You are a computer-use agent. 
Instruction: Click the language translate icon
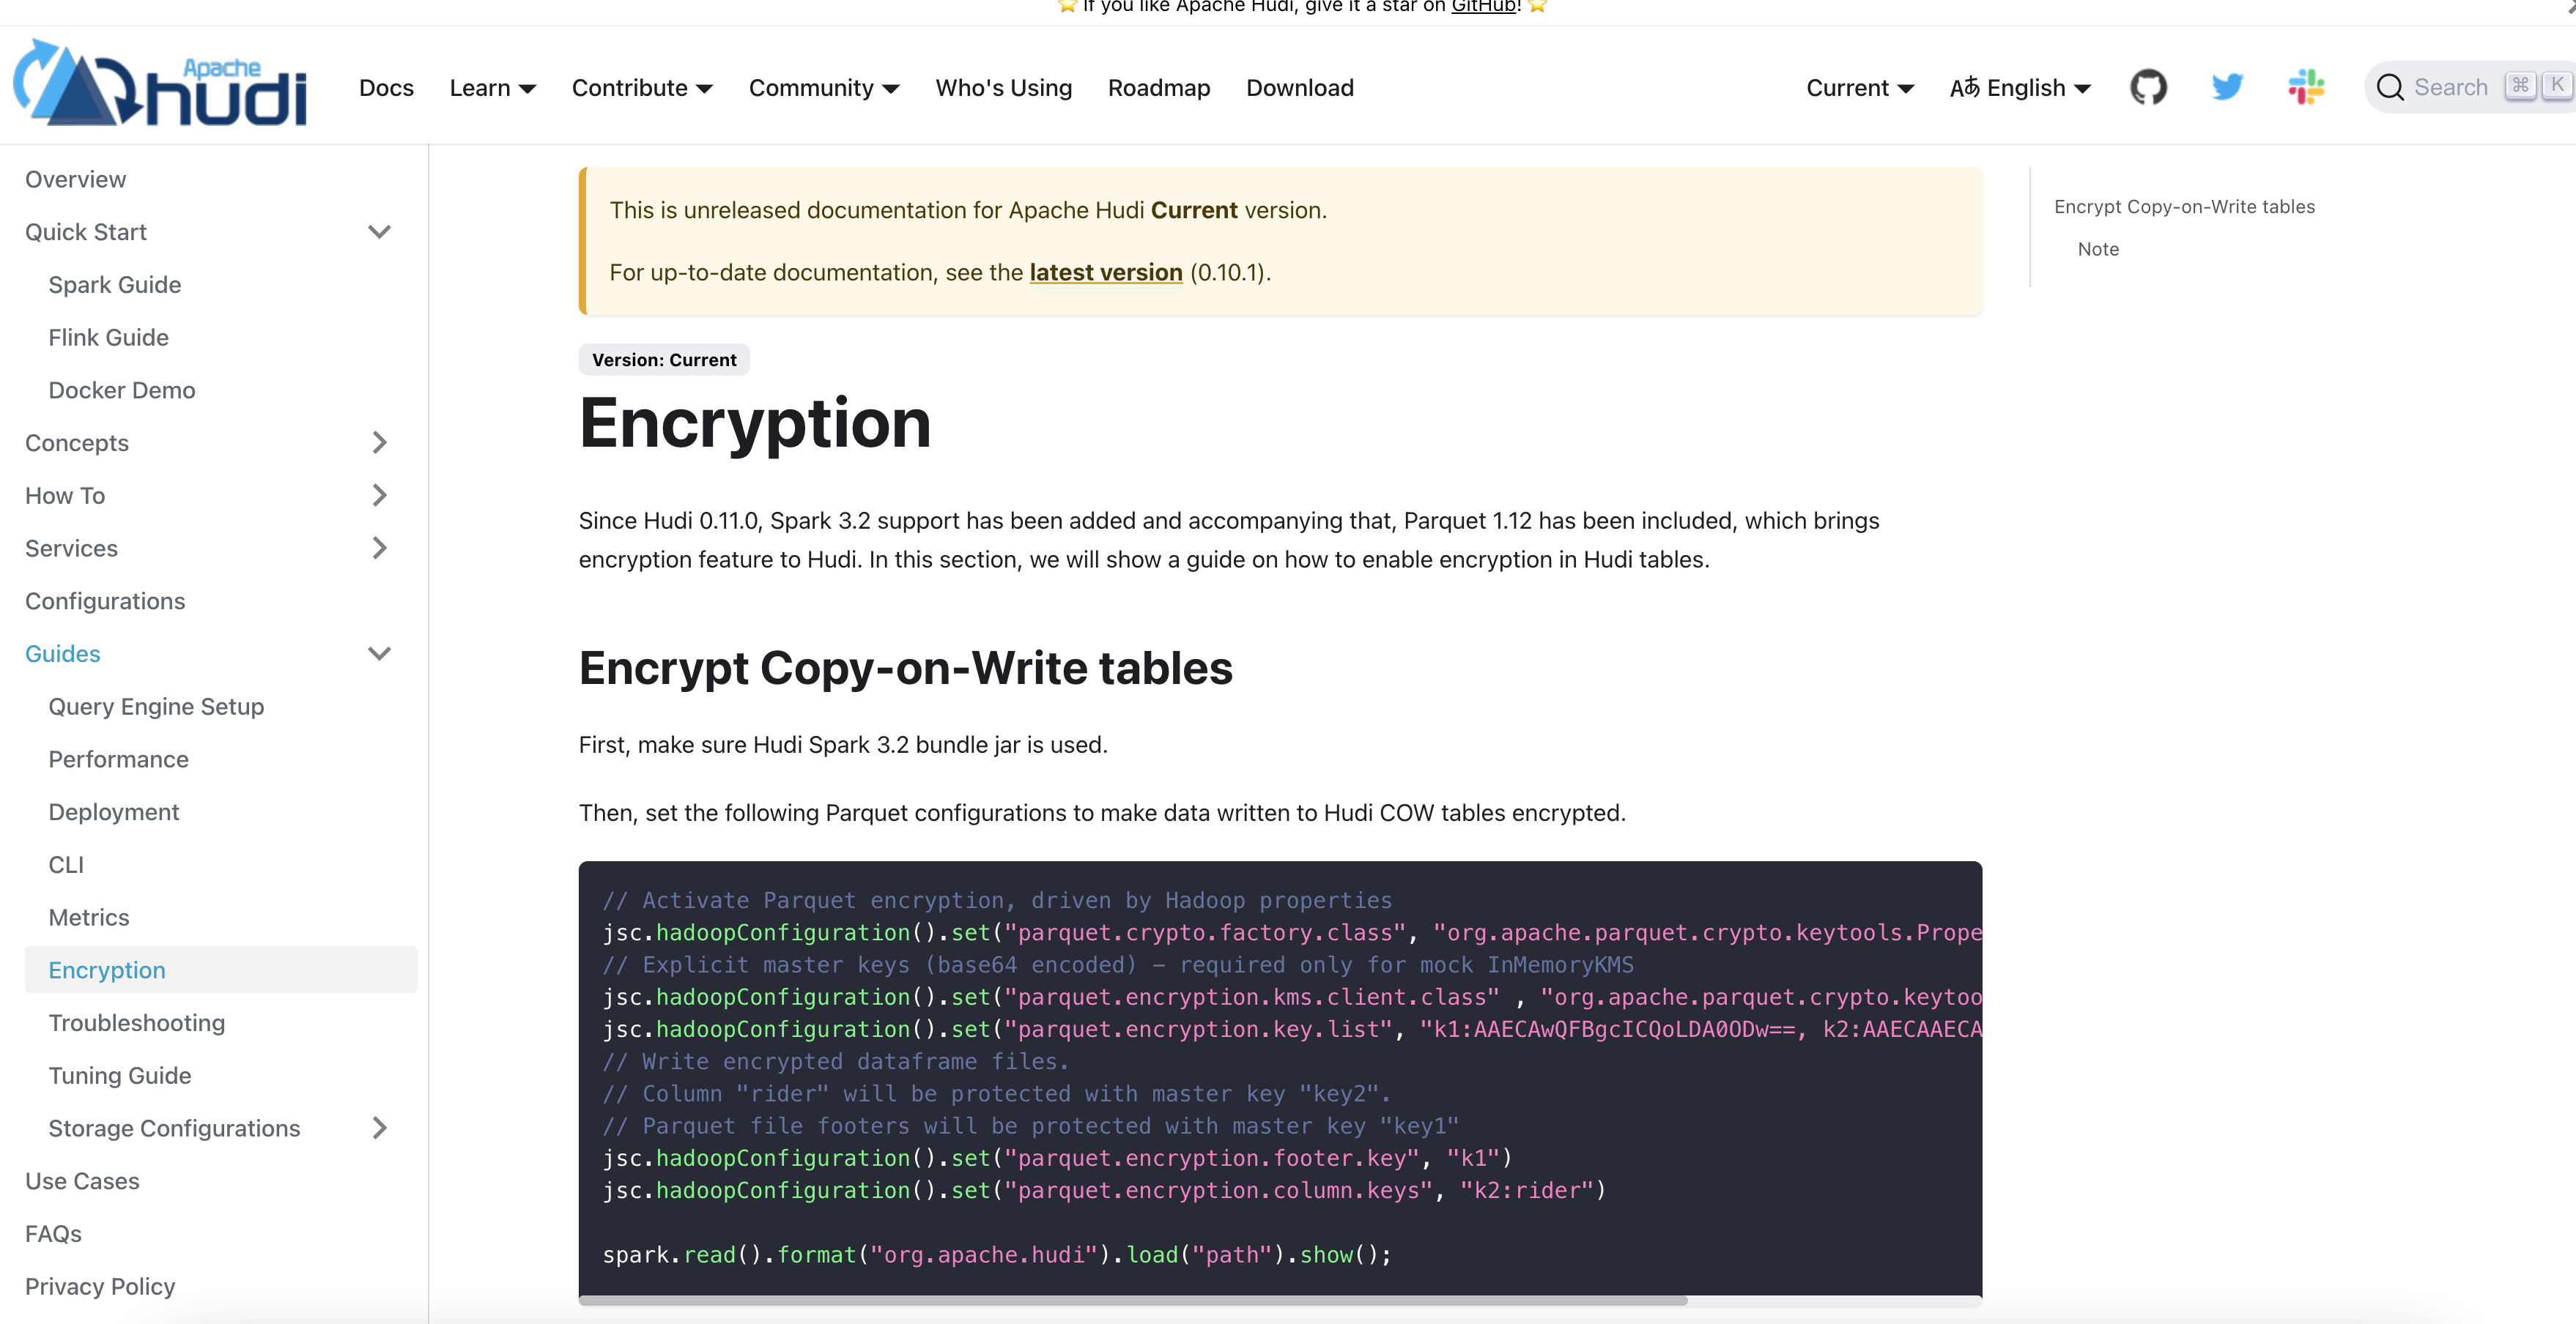1964,87
